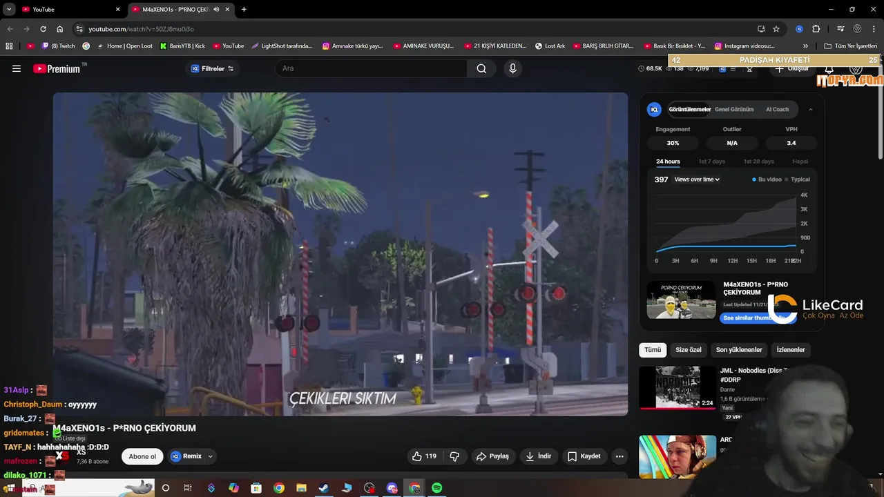Open the Lost Ark bookmark

pos(550,46)
